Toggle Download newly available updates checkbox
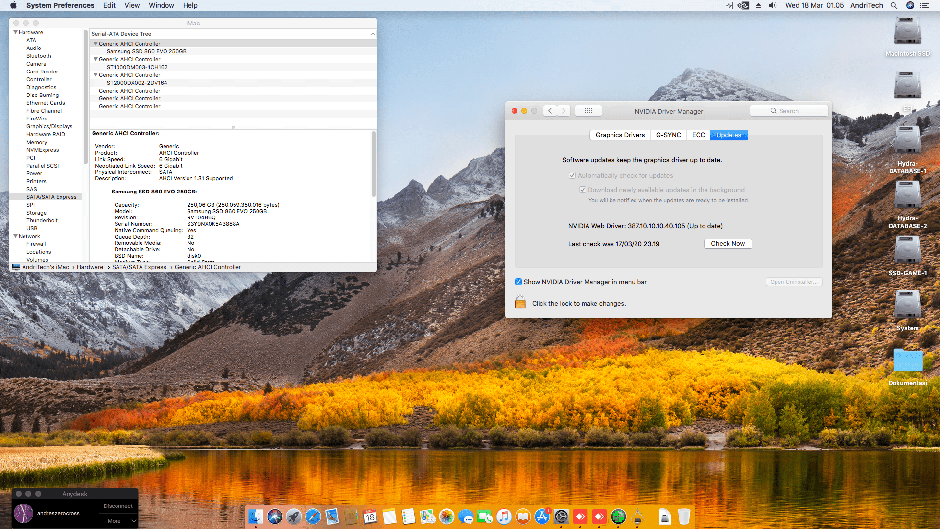The width and height of the screenshot is (940, 529). click(x=583, y=190)
